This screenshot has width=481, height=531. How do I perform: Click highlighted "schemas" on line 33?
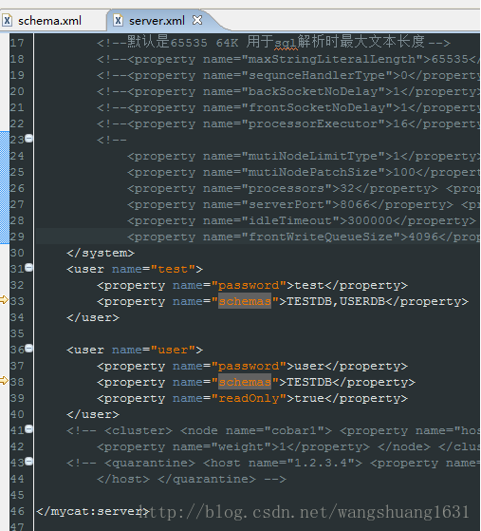click(245, 301)
